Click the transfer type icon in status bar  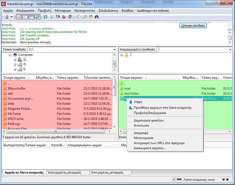click(174, 179)
